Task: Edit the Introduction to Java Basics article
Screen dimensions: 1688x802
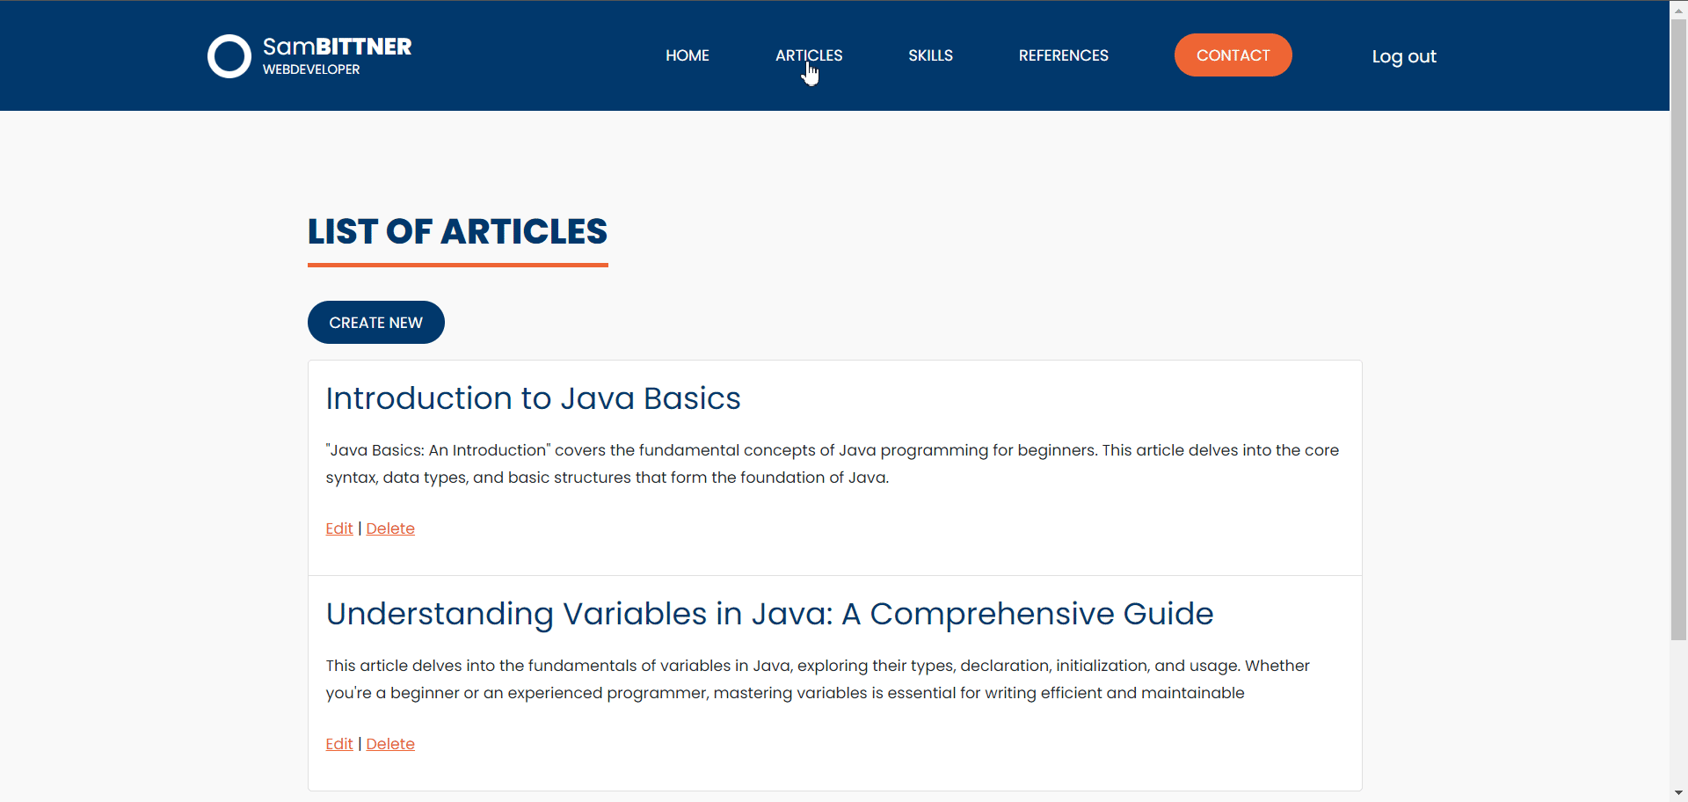Action: (x=338, y=529)
